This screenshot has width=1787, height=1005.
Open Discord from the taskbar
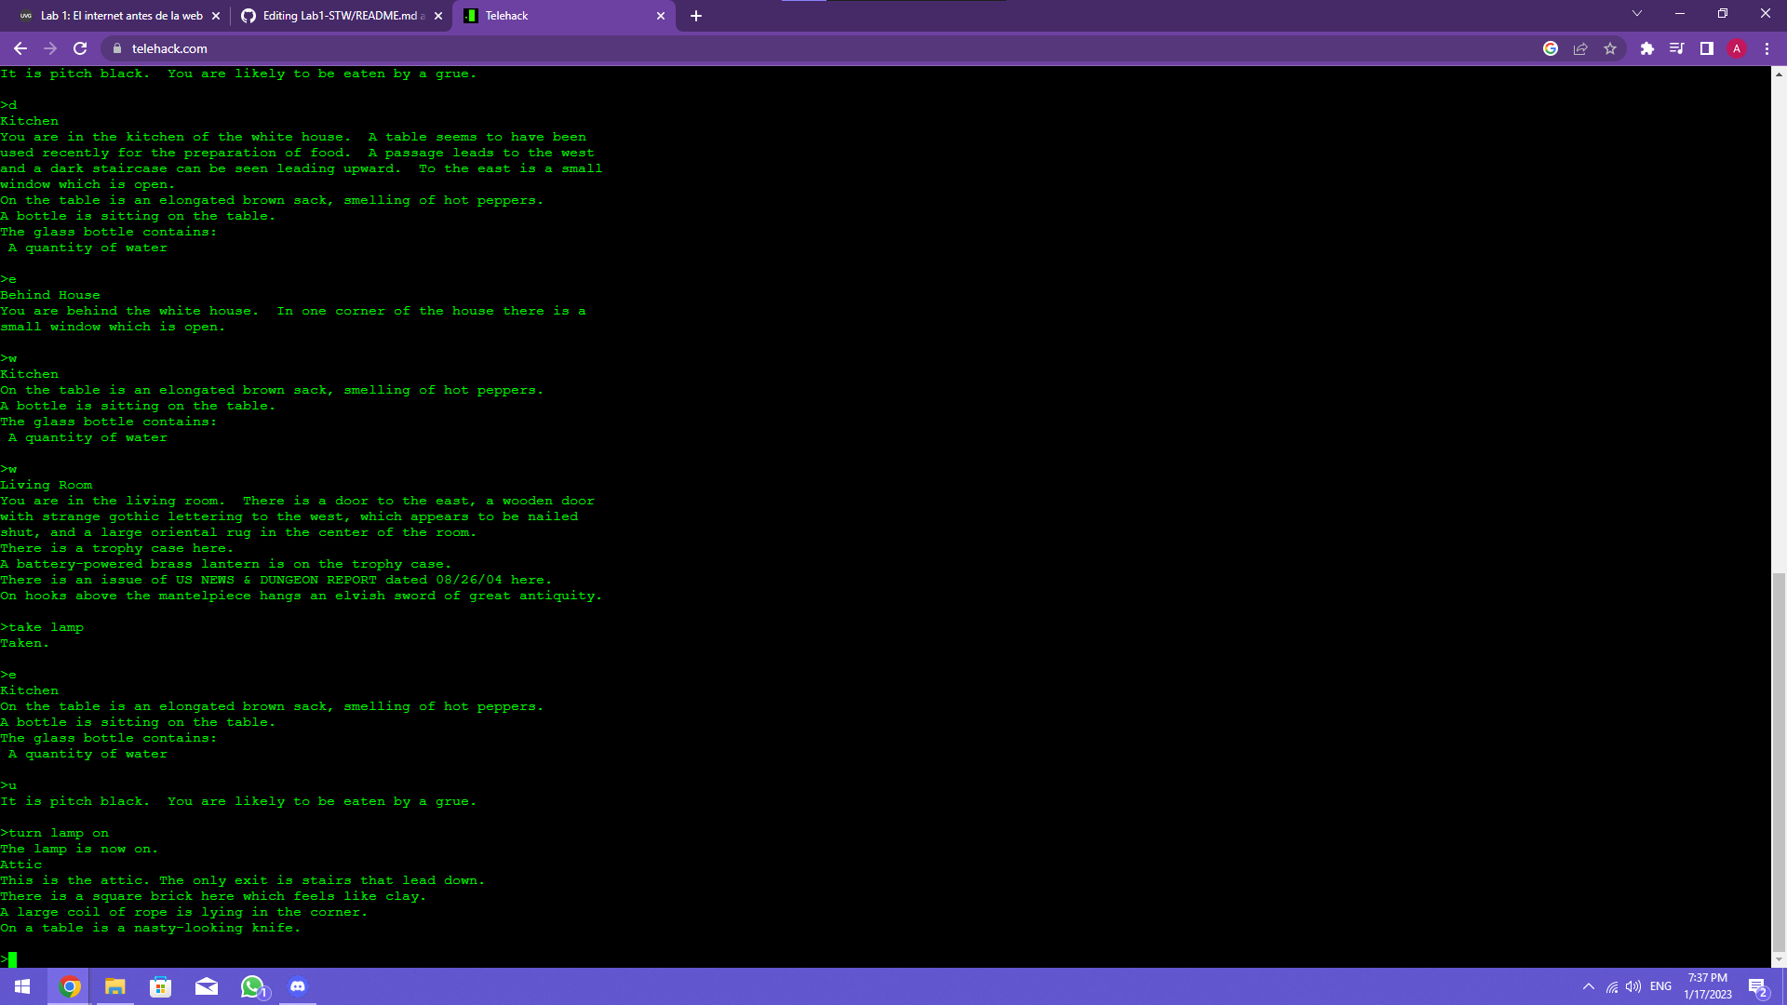298,986
